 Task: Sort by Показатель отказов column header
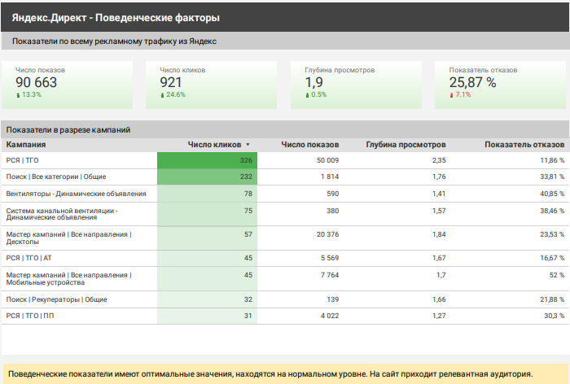524,145
